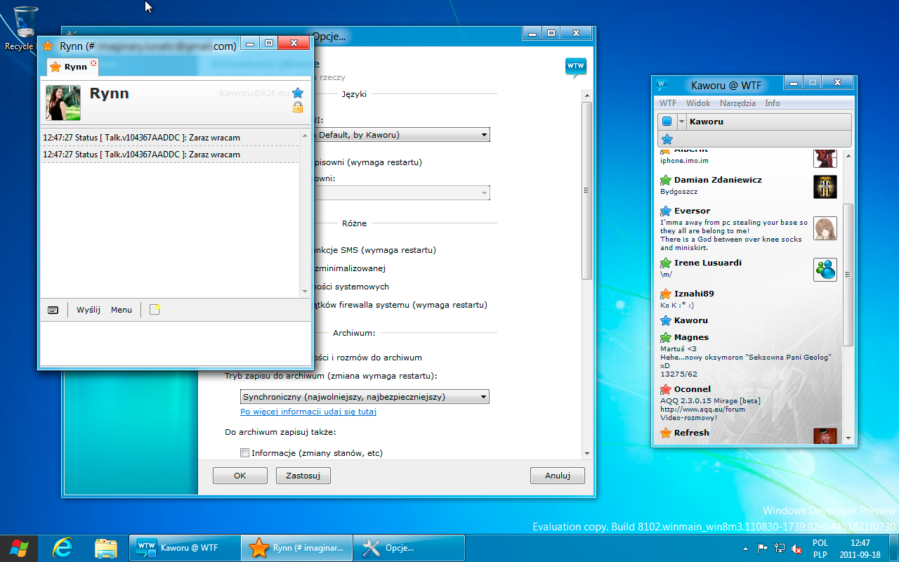Click the chat history scrollbar up arrow
The height and width of the screenshot is (562, 899).
305,136
